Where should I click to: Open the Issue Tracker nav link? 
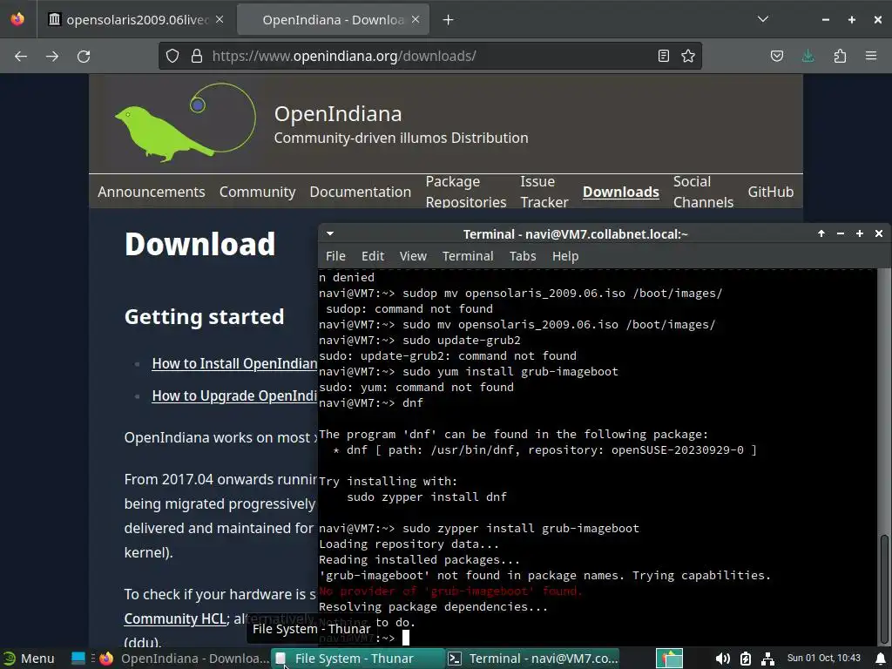544,192
